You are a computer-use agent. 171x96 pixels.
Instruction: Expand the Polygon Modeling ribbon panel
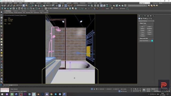click(x=9, y=13)
